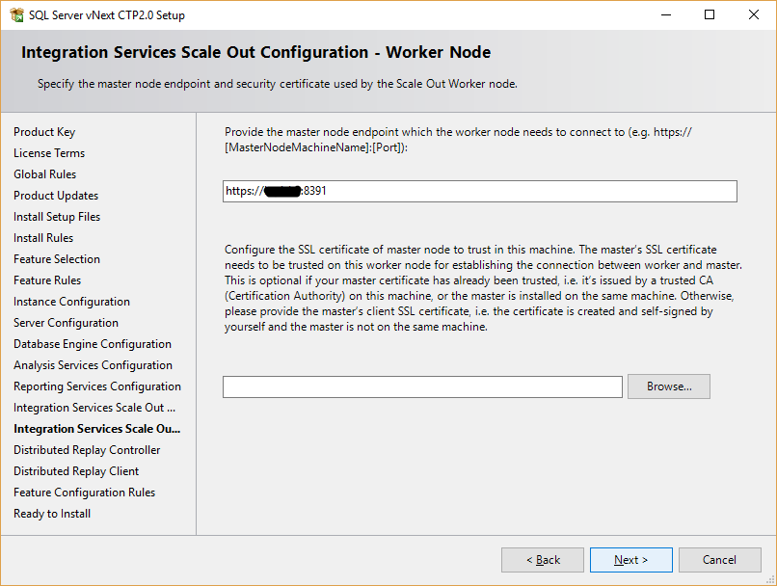Click the Next button
Image resolution: width=777 pixels, height=586 pixels.
point(630,560)
